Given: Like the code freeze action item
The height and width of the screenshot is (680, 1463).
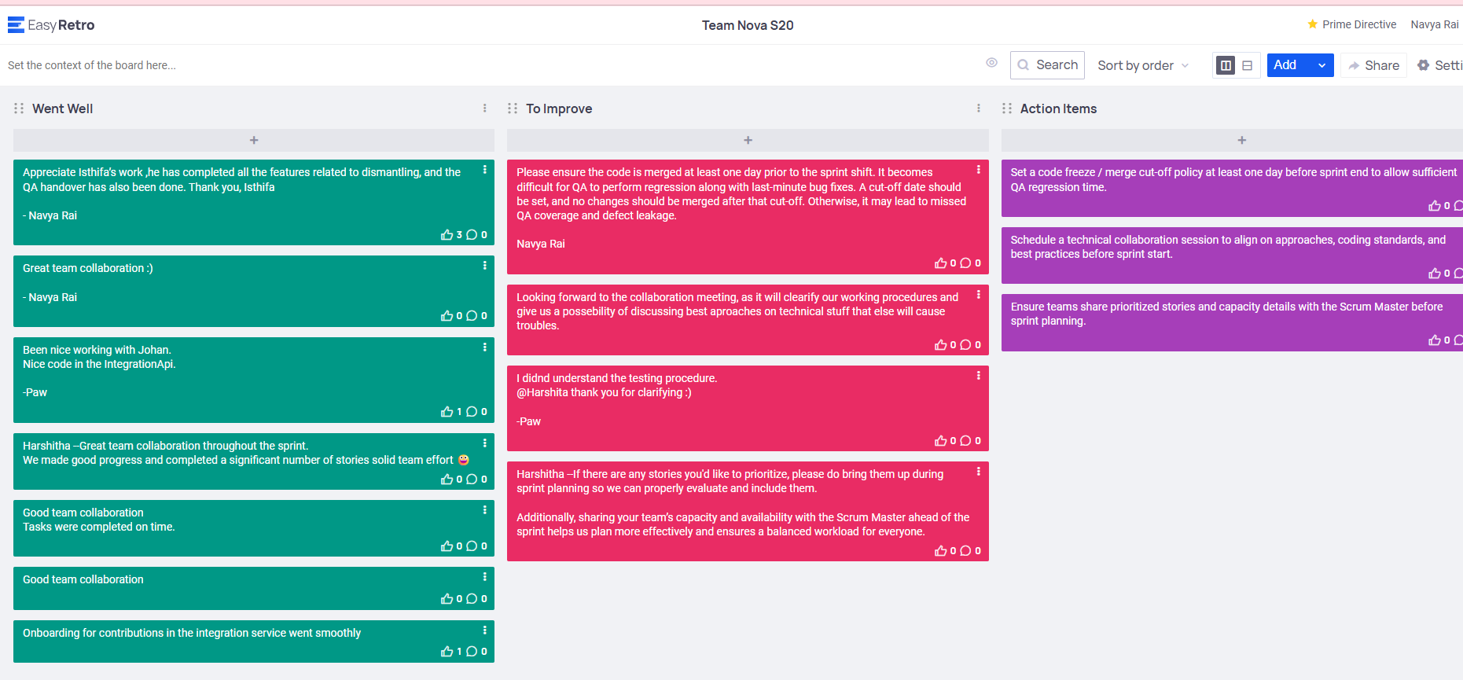Looking at the screenshot, I should 1434,206.
